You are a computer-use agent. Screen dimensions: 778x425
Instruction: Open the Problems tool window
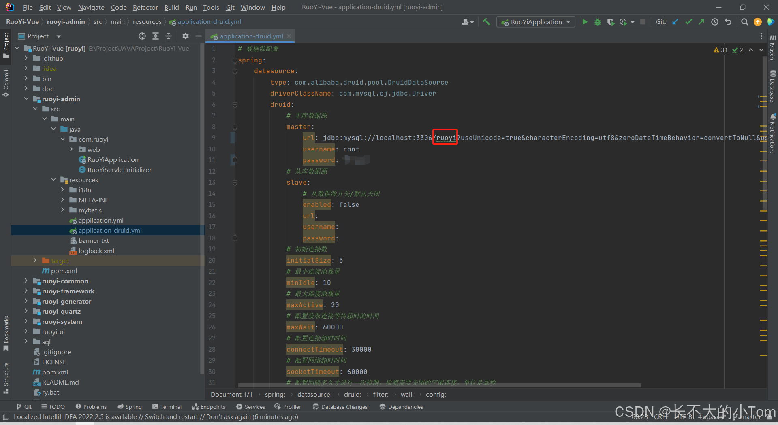pyautogui.click(x=91, y=407)
